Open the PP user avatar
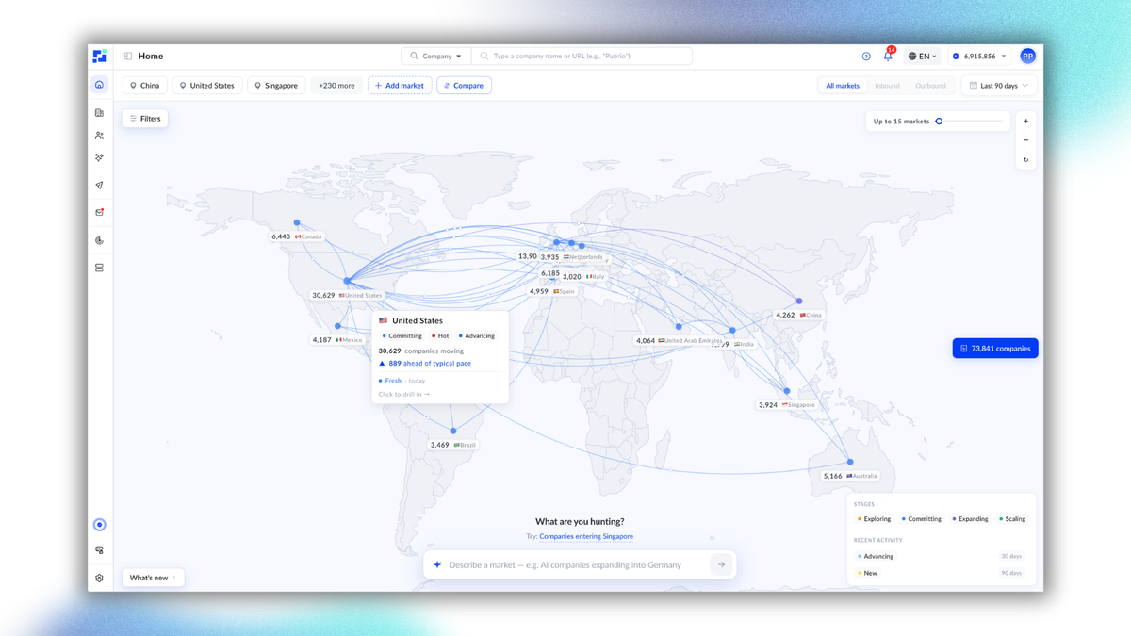The height and width of the screenshot is (636, 1131). coord(1027,57)
